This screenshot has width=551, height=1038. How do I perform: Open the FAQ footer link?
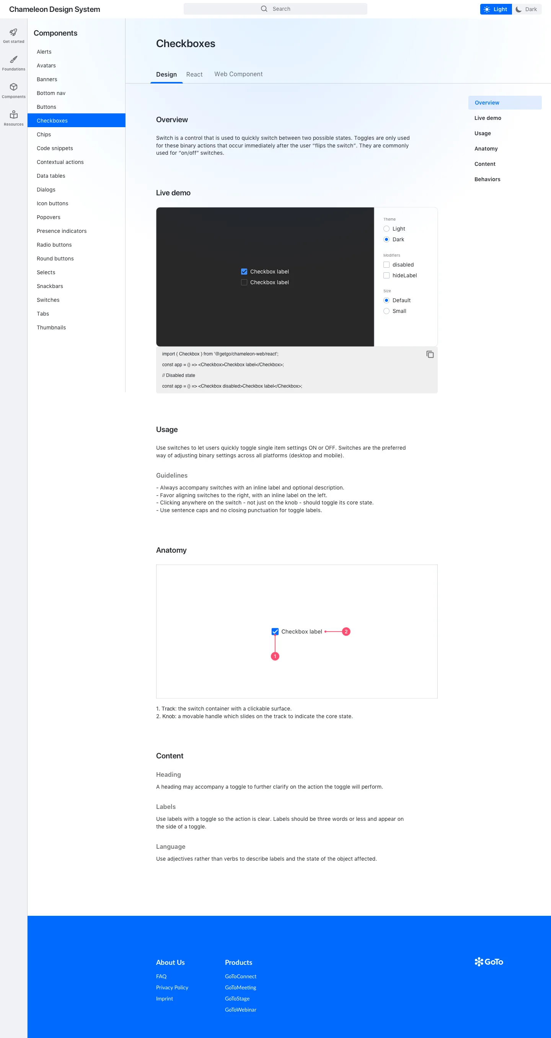[161, 976]
